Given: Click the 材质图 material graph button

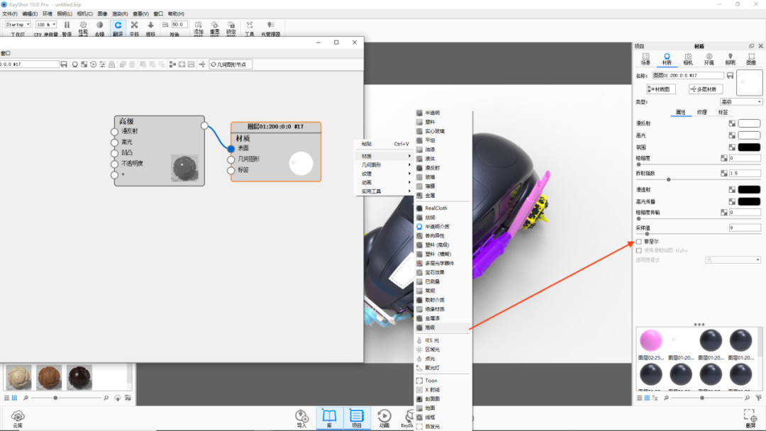Looking at the screenshot, I should (661, 89).
